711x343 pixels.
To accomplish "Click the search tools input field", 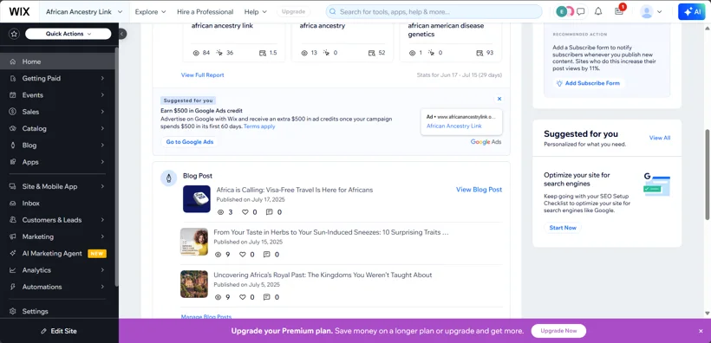I will coord(434,12).
